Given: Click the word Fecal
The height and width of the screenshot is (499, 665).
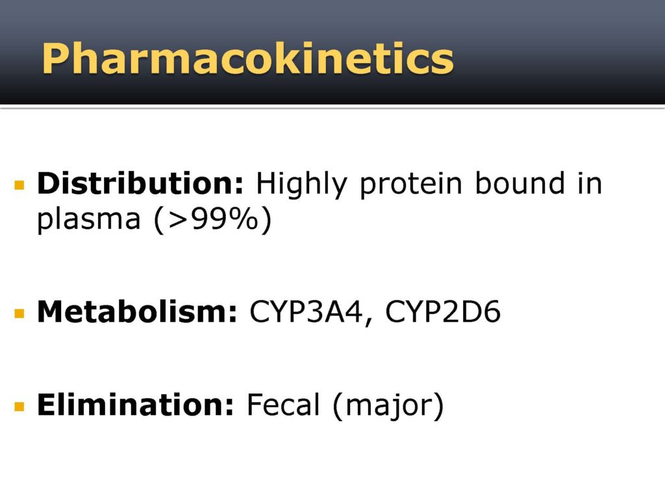Looking at the screenshot, I should [283, 405].
